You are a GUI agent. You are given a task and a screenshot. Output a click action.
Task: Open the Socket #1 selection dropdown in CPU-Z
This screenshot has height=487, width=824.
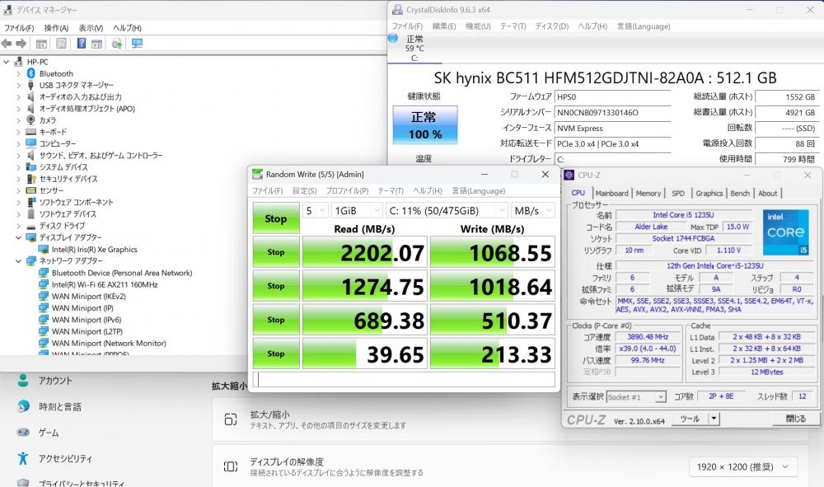click(636, 396)
